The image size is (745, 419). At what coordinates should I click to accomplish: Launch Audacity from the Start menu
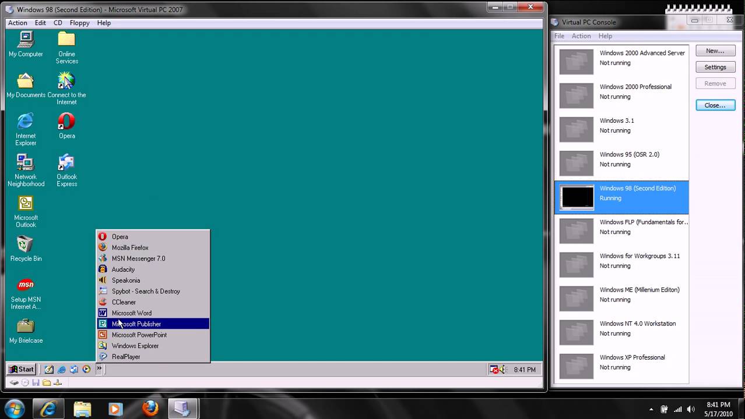(x=123, y=269)
